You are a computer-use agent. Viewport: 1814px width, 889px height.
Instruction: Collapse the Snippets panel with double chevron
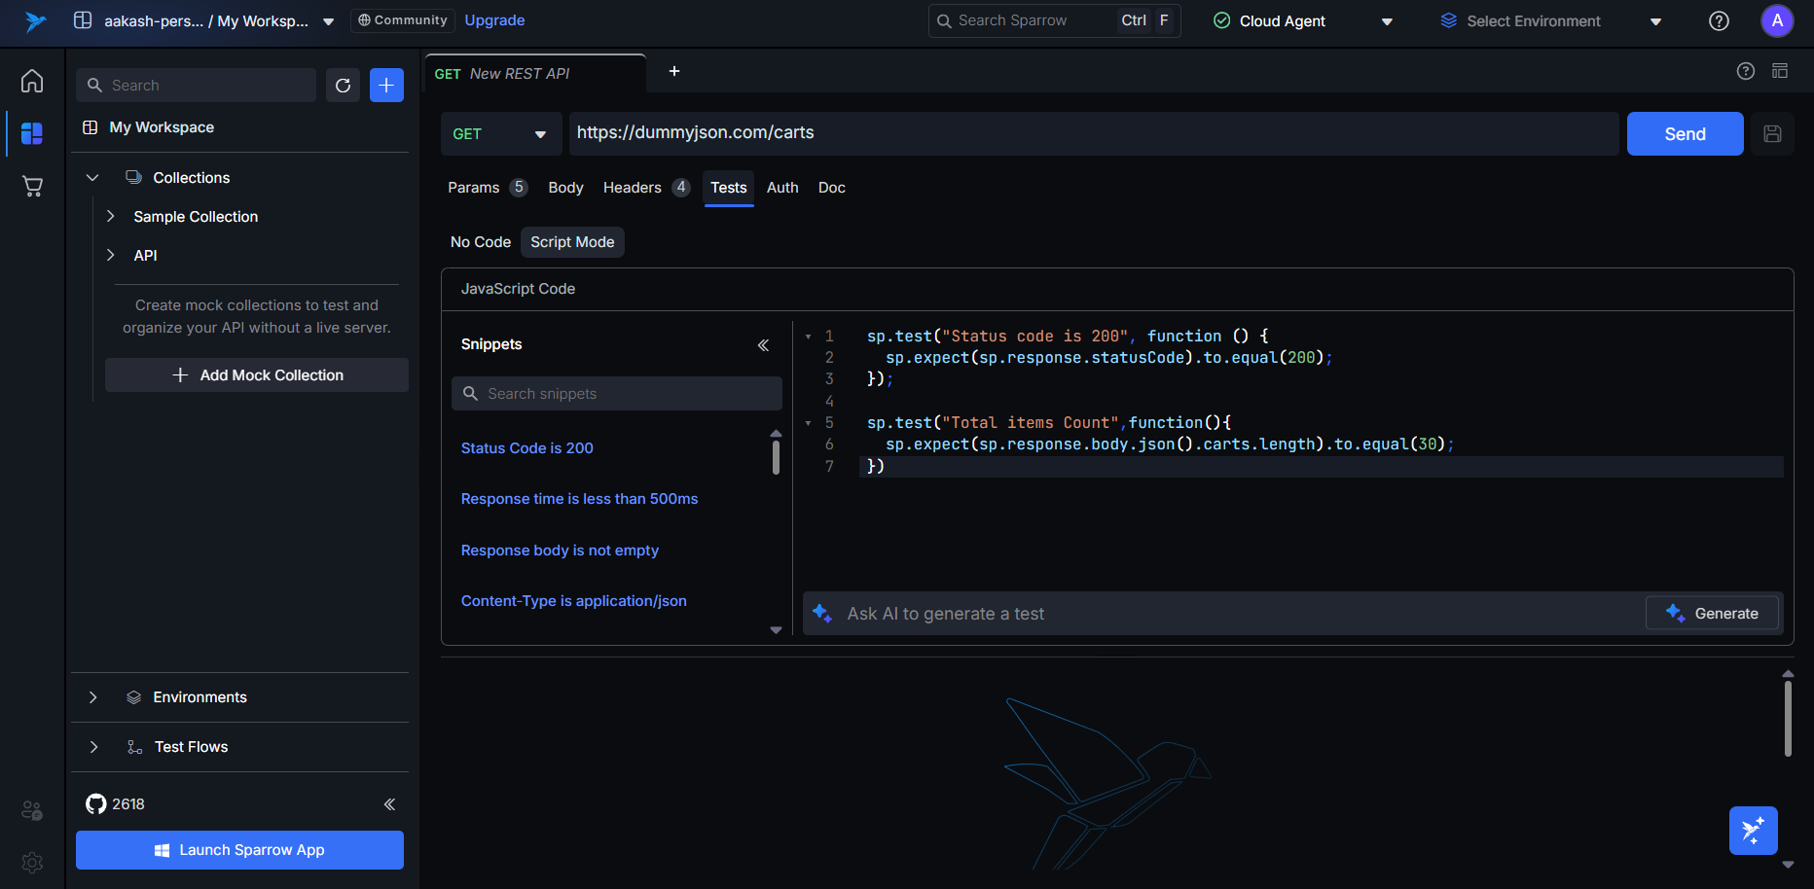(x=763, y=345)
